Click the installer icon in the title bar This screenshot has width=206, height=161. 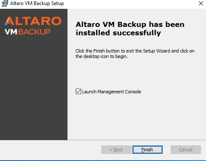(5, 3)
